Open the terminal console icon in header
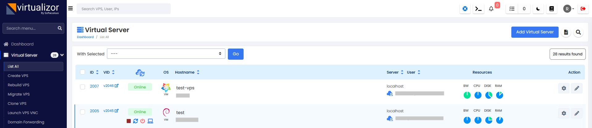592x128 pixels. coord(478,9)
